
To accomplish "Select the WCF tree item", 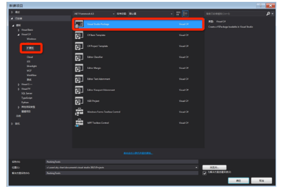I will coord(29,71).
